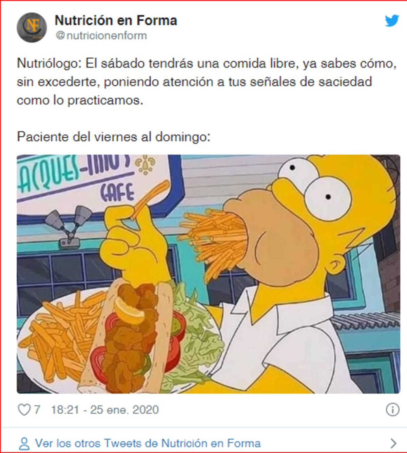Click the Nutrición en Forma profile avatar
This screenshot has height=453, width=407.
point(32,27)
